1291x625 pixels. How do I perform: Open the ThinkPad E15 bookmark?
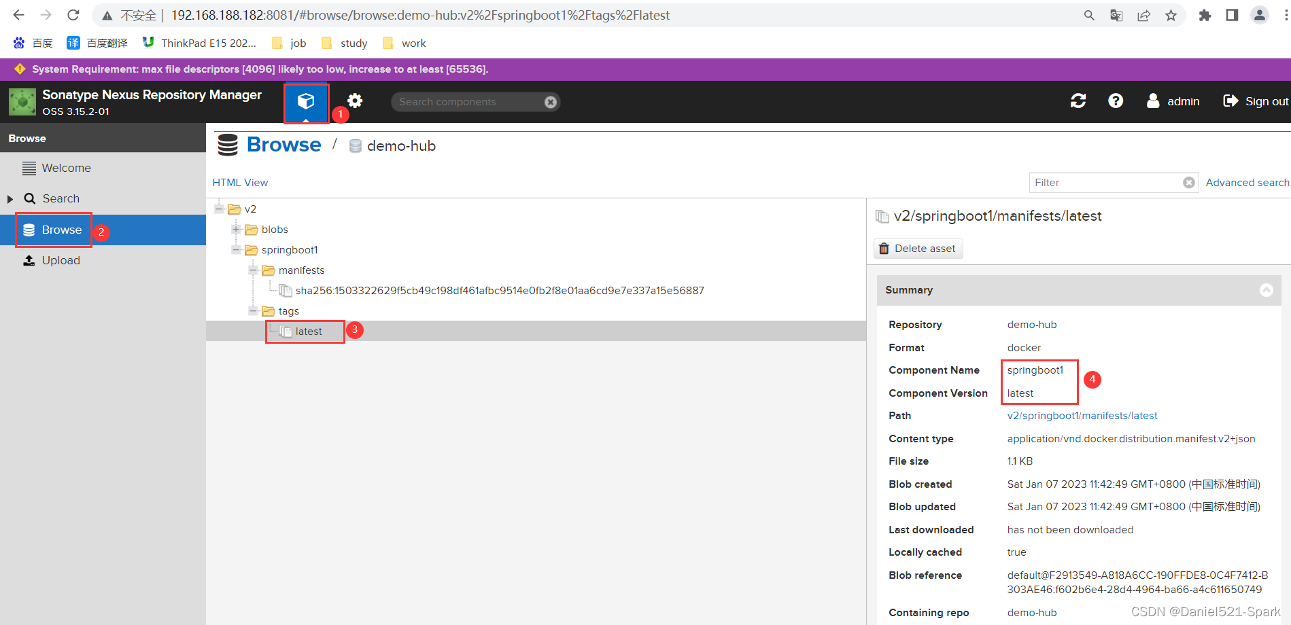point(199,43)
